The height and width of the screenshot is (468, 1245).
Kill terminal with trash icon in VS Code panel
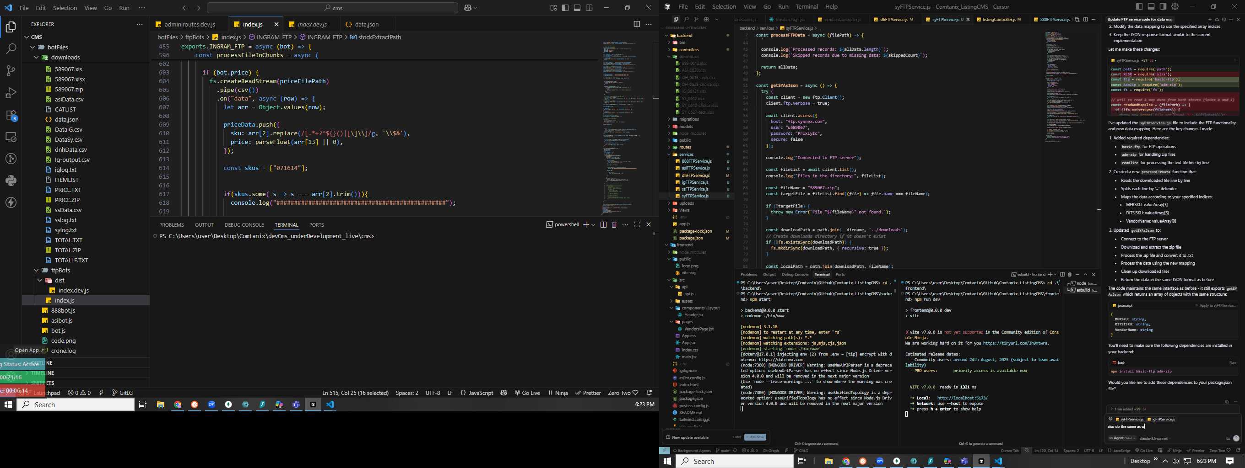(614, 225)
